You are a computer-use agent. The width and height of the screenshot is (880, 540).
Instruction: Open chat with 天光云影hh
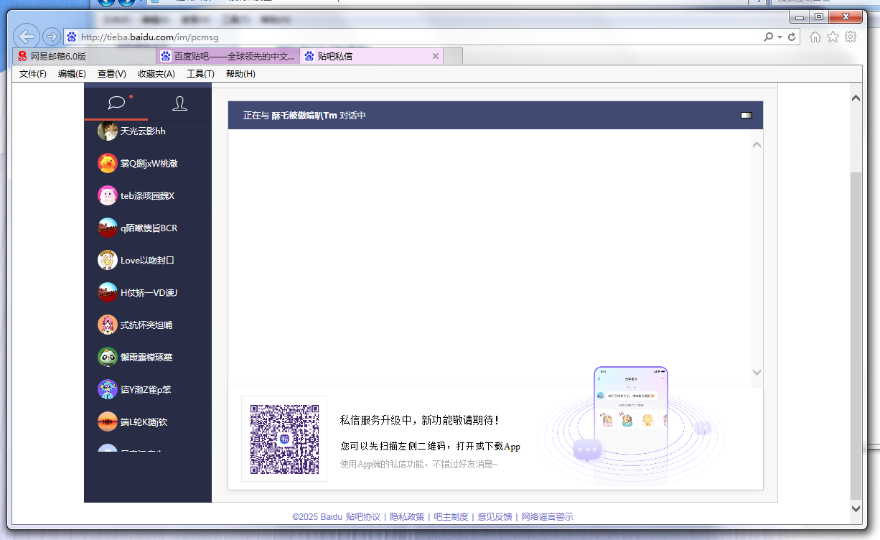tap(148, 131)
